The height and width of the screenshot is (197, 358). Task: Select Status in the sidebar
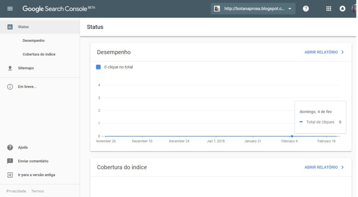click(x=40, y=27)
